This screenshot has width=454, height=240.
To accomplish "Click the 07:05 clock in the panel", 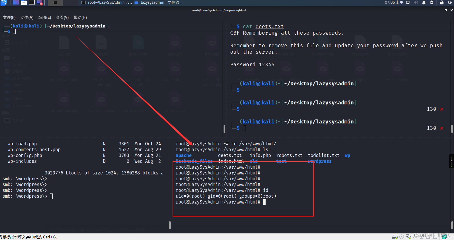I will pos(394,3).
